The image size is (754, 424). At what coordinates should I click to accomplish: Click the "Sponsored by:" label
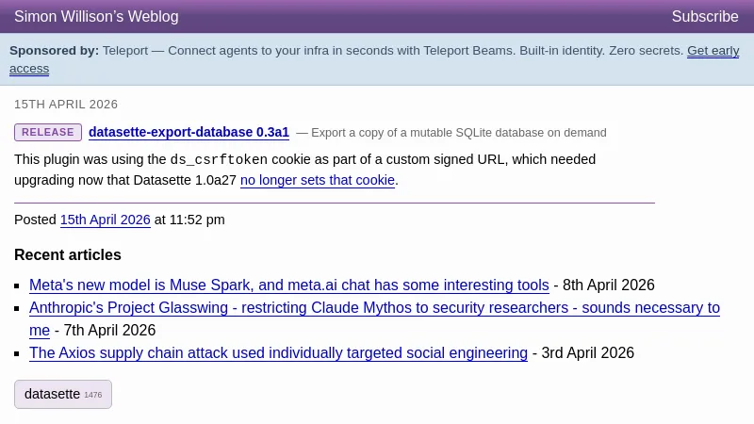click(x=54, y=51)
